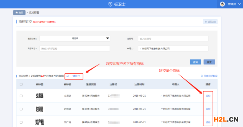Click the 注册类别 column header
The width and height of the screenshot is (243, 127).
tap(91, 84)
